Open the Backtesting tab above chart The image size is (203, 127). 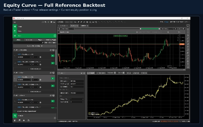(74, 26)
